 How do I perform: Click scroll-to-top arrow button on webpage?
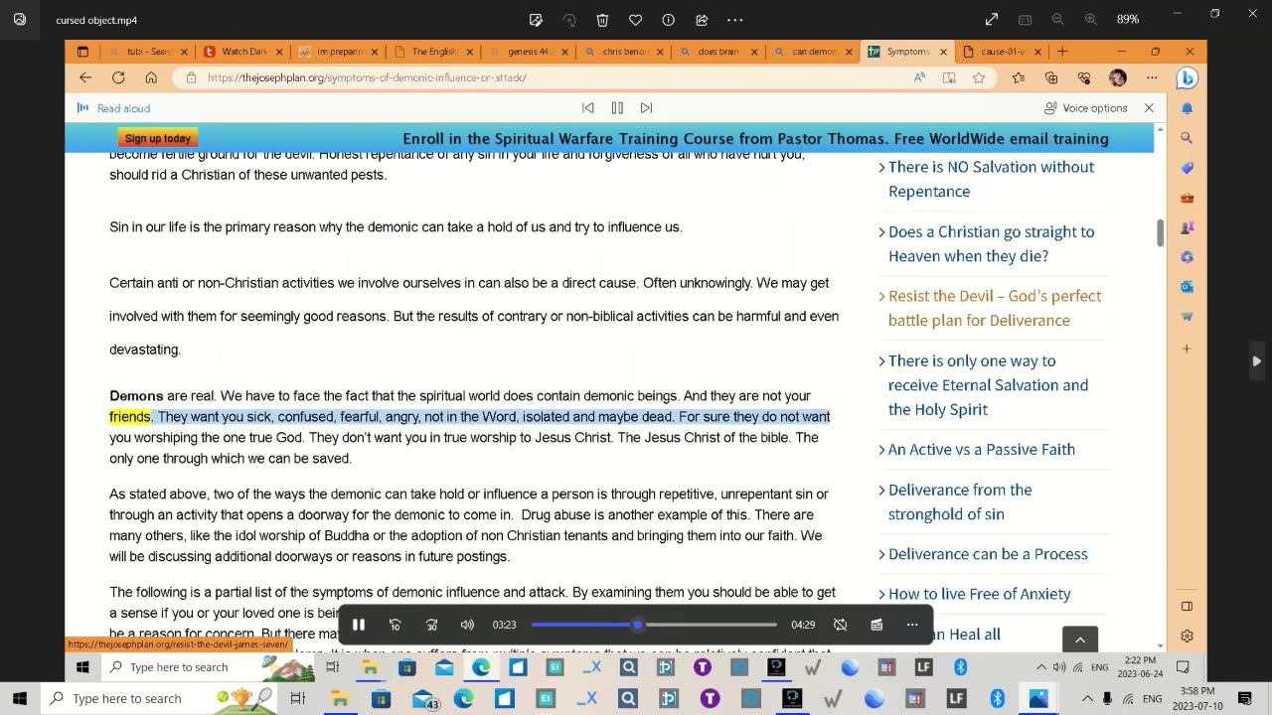[x=1080, y=641]
